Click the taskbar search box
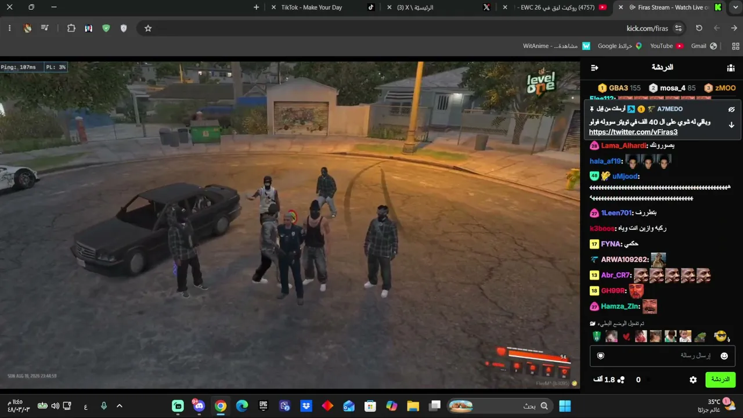This screenshot has width=743, height=418. [500, 406]
